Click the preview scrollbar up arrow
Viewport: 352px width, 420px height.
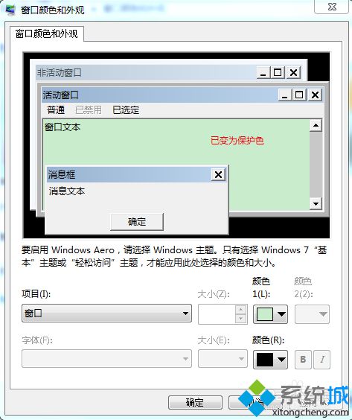[316, 125]
